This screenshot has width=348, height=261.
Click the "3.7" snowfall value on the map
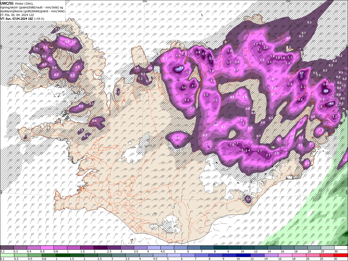(x=302, y=73)
